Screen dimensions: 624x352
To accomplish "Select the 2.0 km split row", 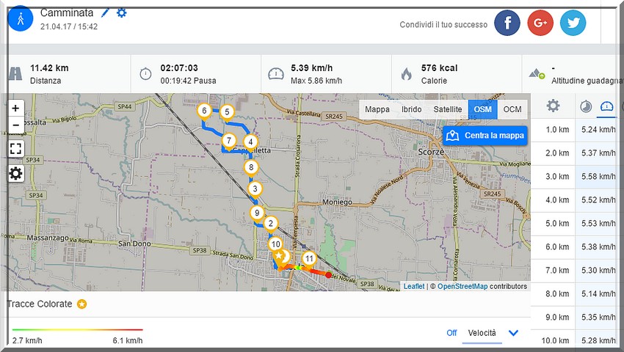I will (x=577, y=153).
